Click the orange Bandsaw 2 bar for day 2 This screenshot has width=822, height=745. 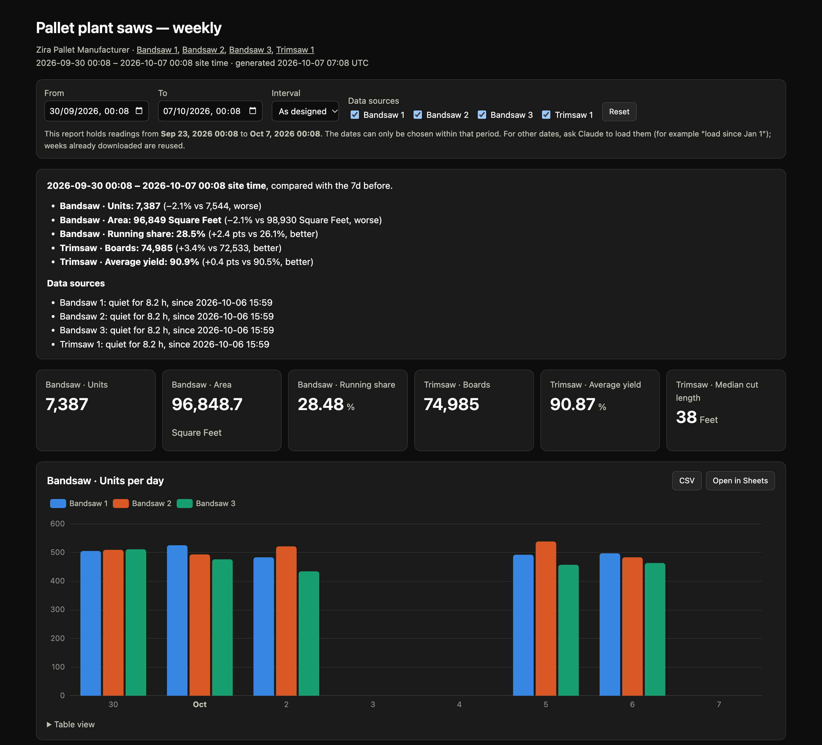pos(286,621)
